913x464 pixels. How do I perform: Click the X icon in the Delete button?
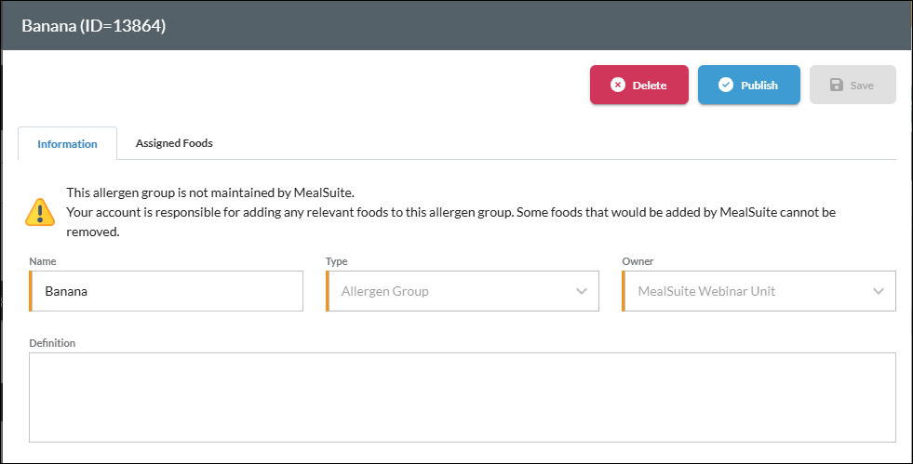(617, 85)
